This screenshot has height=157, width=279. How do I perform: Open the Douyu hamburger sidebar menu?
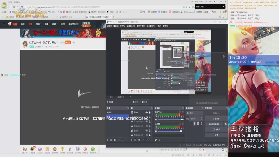4,24
